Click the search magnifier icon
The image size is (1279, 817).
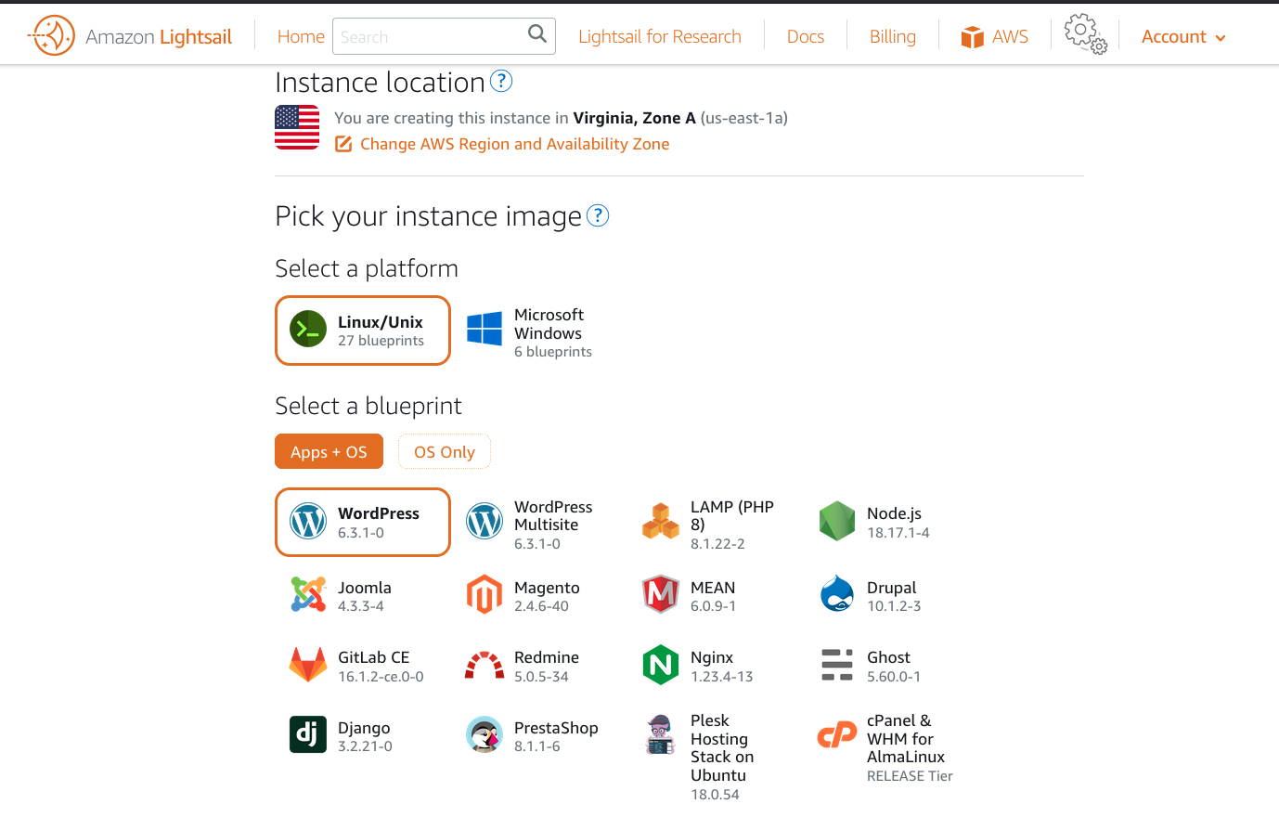point(537,34)
